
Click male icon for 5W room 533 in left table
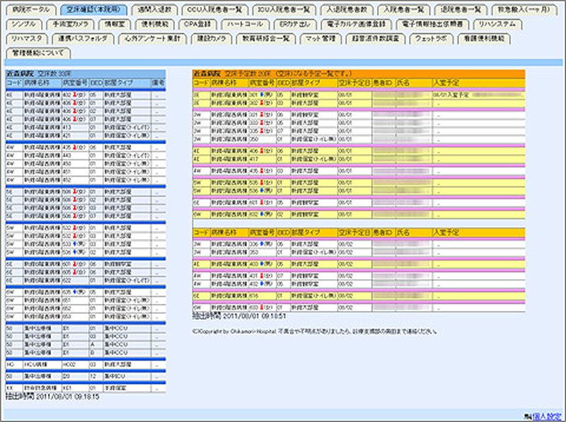click(75, 244)
